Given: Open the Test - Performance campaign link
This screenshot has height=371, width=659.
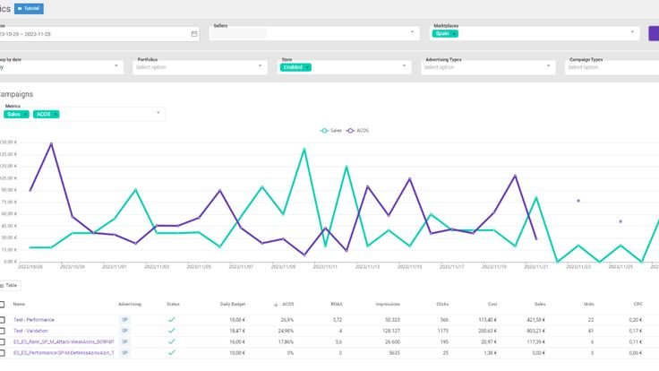Looking at the screenshot, I should pyautogui.click(x=34, y=319).
